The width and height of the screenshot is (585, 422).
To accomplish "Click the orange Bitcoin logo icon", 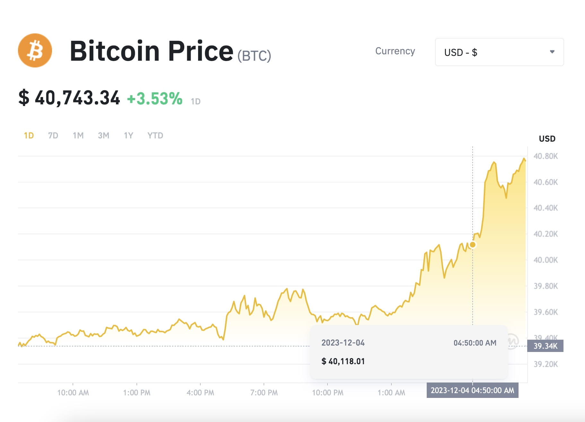I will tap(35, 50).
